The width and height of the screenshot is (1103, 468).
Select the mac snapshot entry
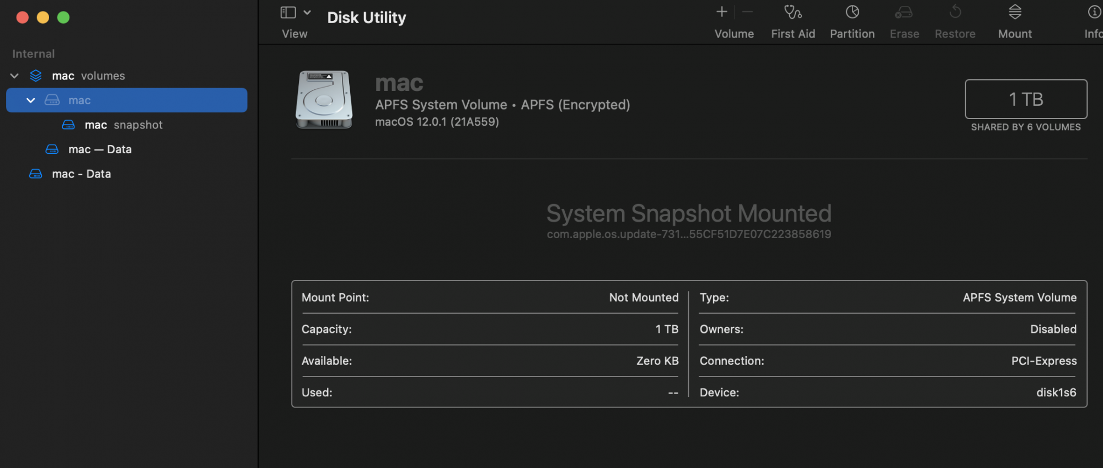(x=124, y=125)
